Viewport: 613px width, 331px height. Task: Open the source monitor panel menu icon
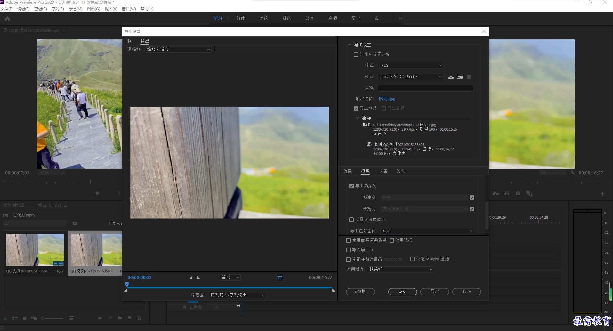pyautogui.click(x=64, y=31)
